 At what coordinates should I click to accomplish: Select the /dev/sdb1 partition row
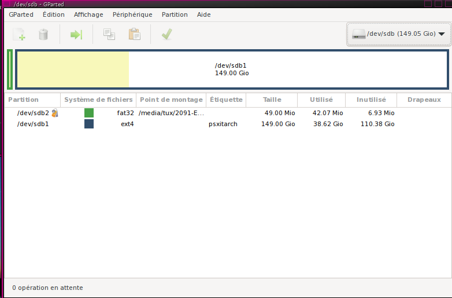tap(228, 124)
